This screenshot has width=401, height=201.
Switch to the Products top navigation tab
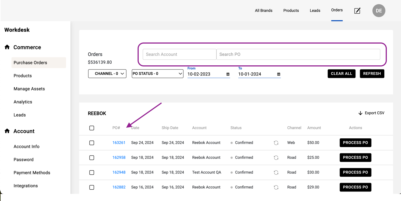pyautogui.click(x=291, y=11)
